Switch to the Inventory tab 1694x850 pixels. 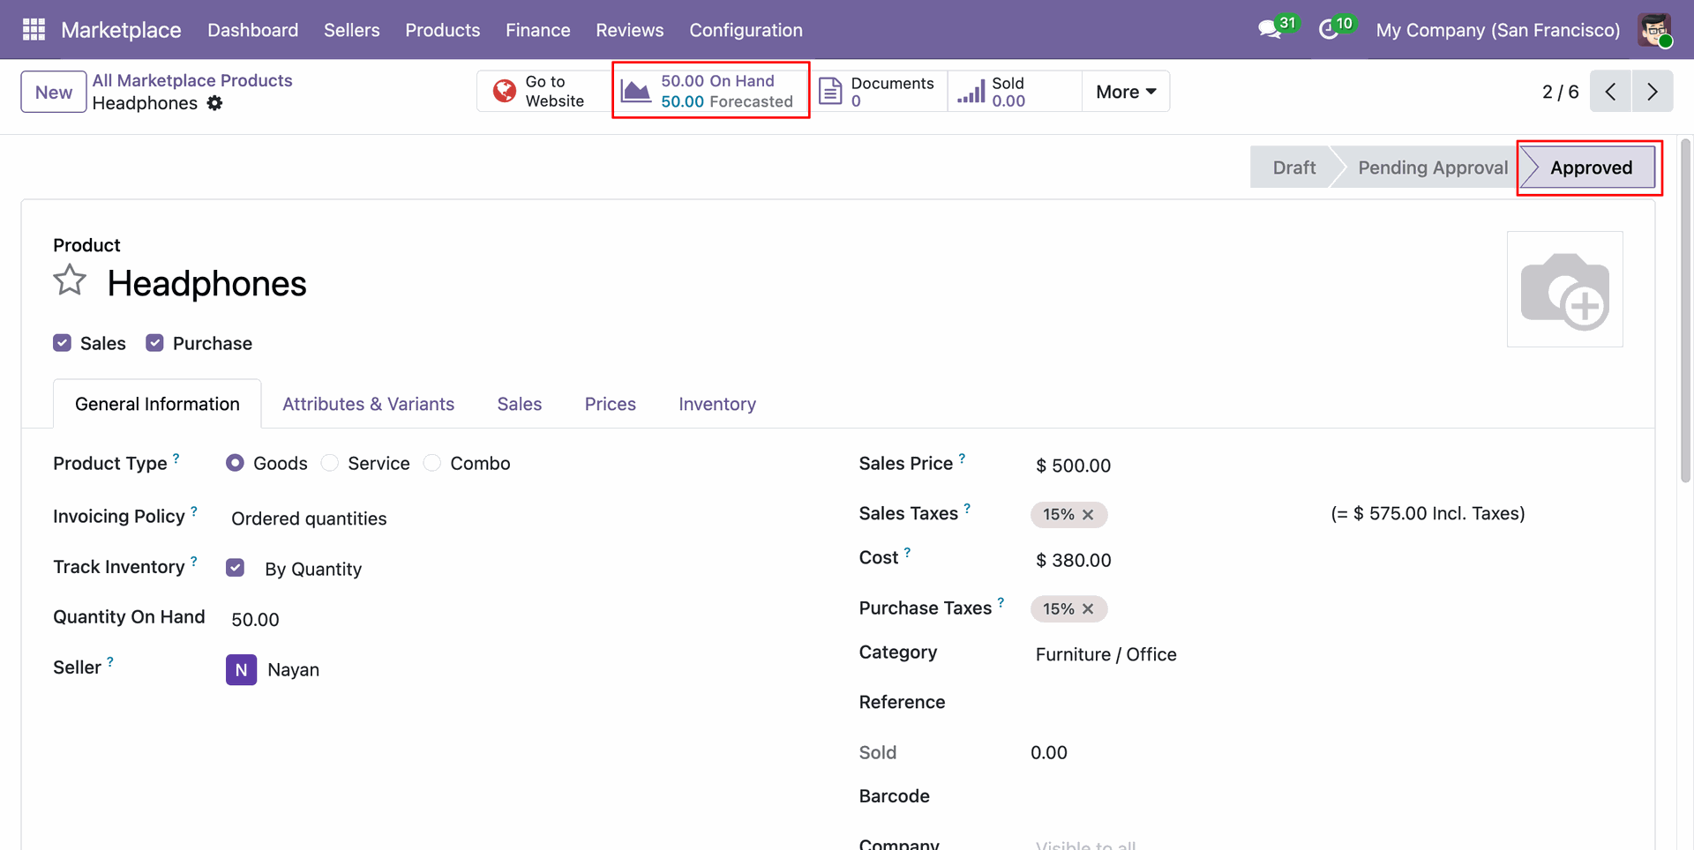[x=716, y=404]
